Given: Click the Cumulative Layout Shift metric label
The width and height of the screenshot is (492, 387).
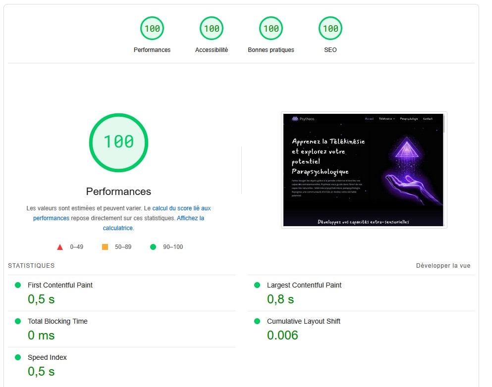Looking at the screenshot, I should pos(304,321).
